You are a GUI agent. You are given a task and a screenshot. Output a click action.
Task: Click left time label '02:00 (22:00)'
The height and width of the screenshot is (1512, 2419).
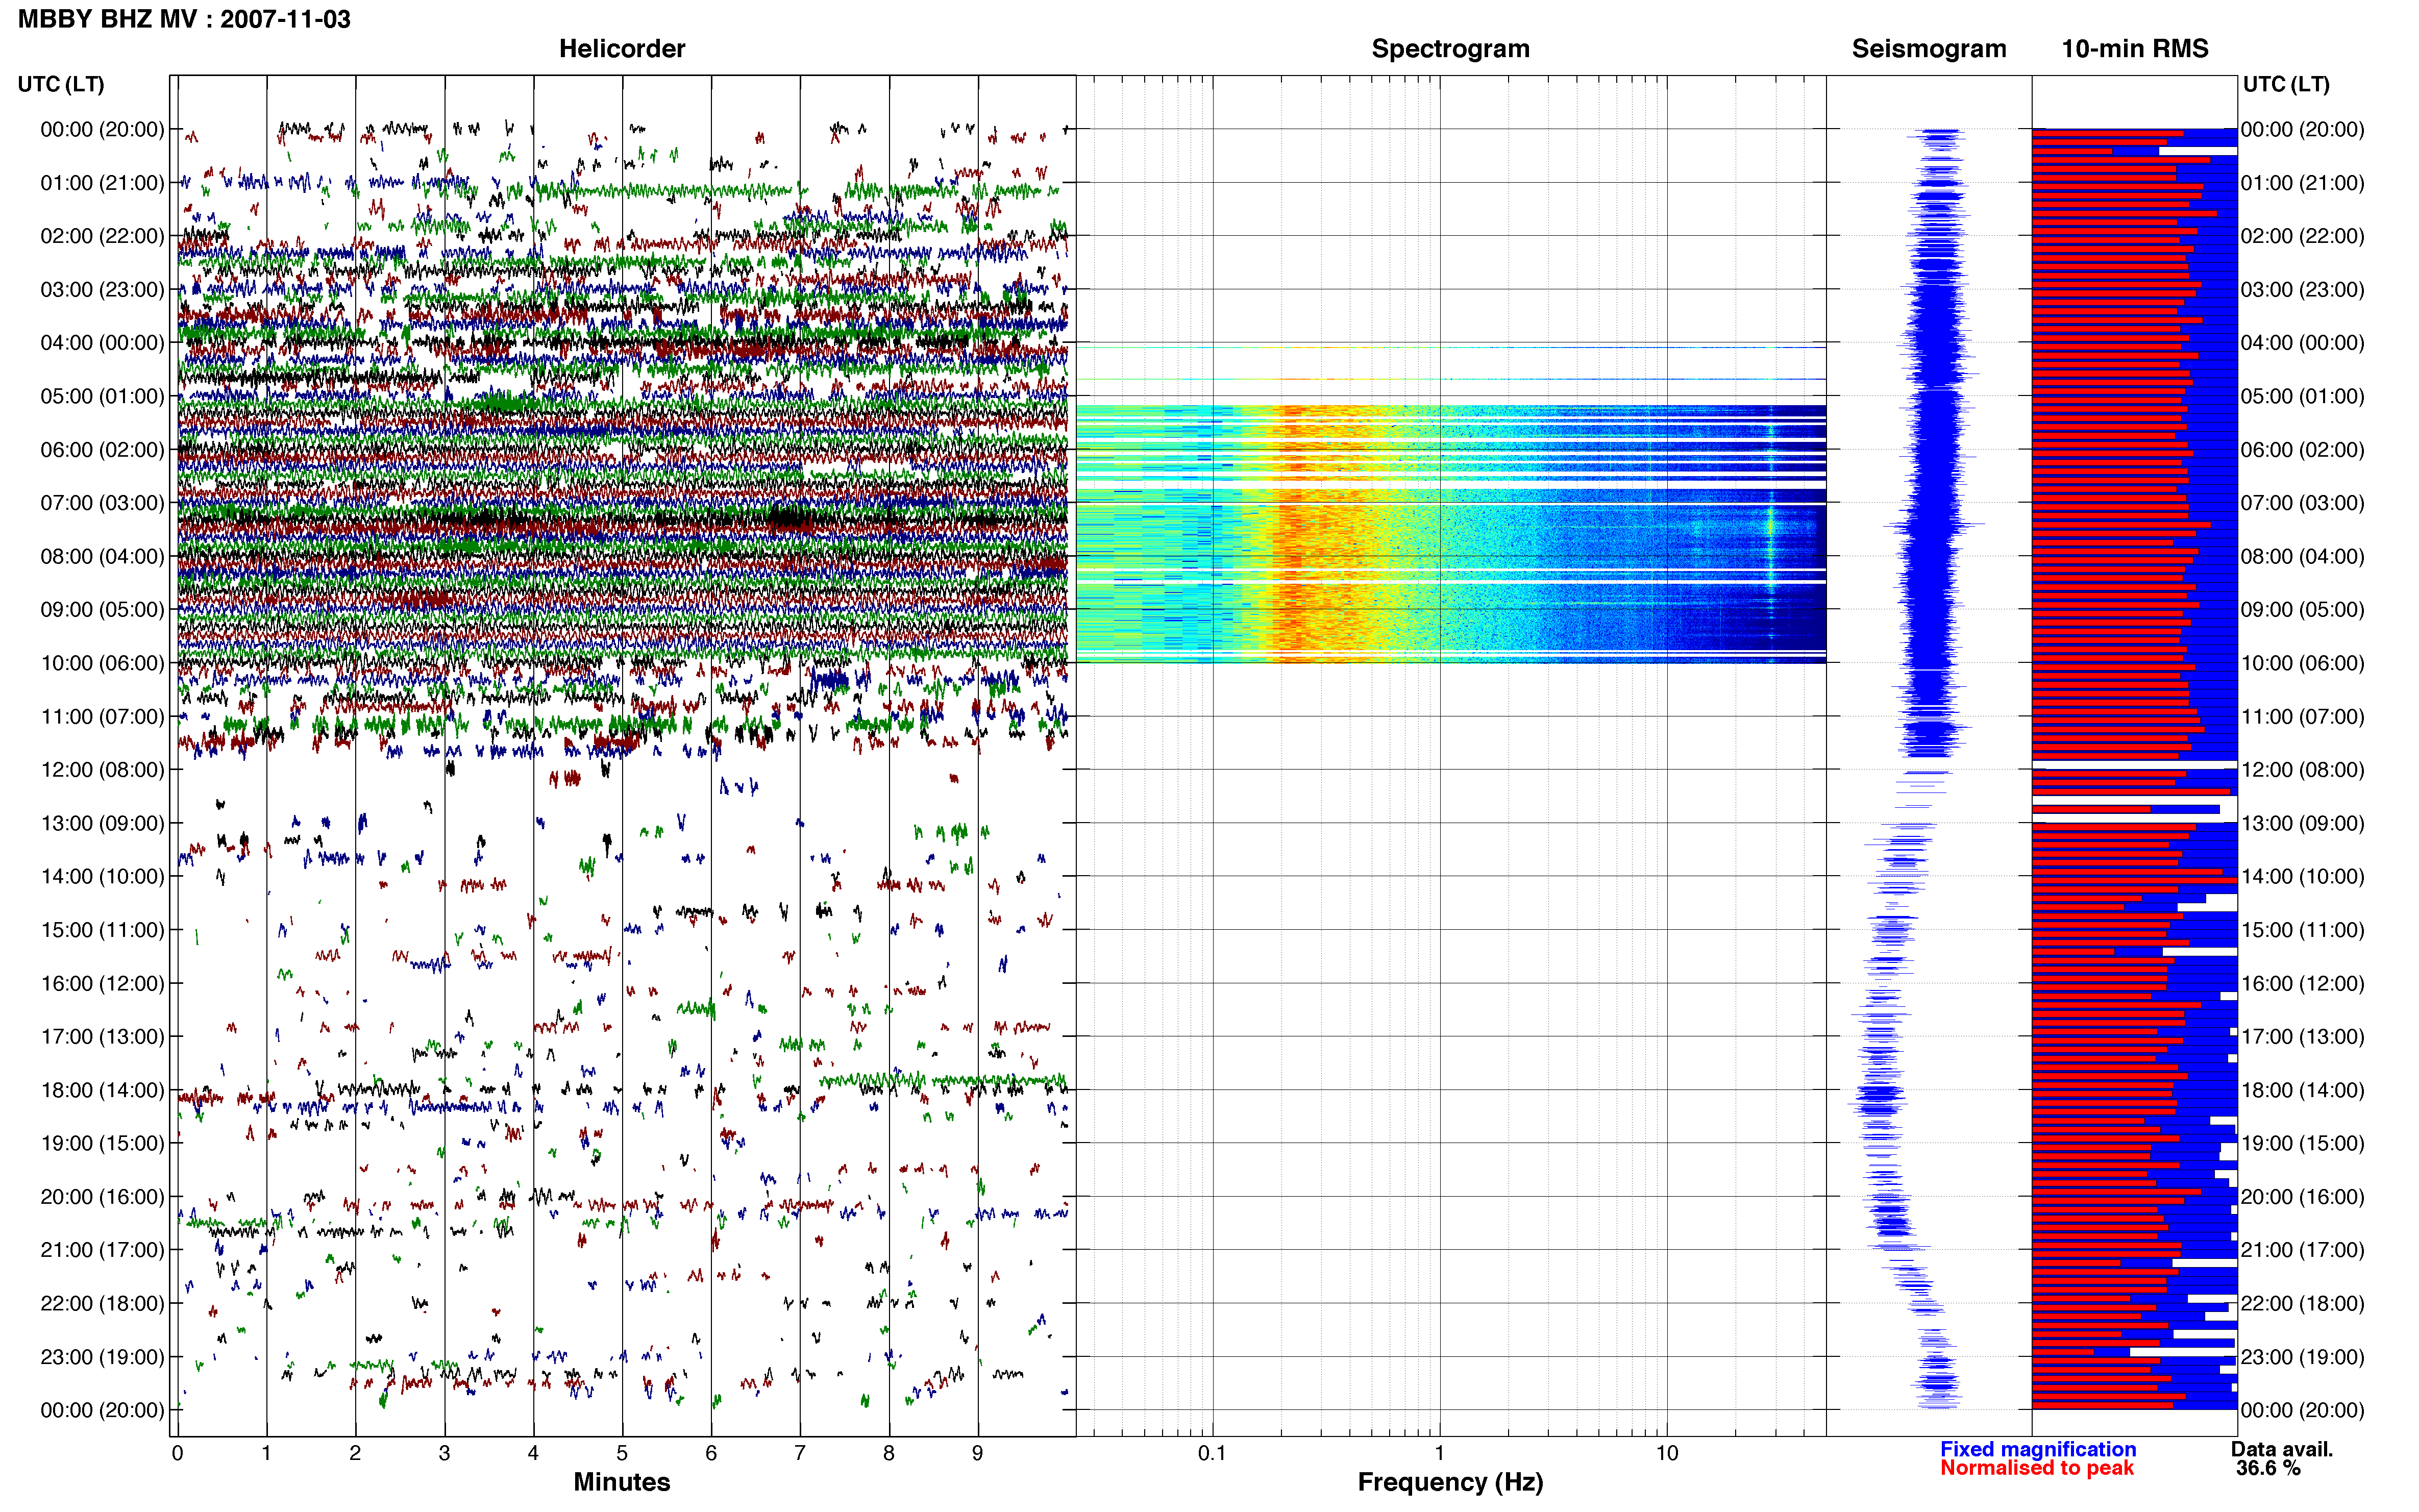[102, 236]
